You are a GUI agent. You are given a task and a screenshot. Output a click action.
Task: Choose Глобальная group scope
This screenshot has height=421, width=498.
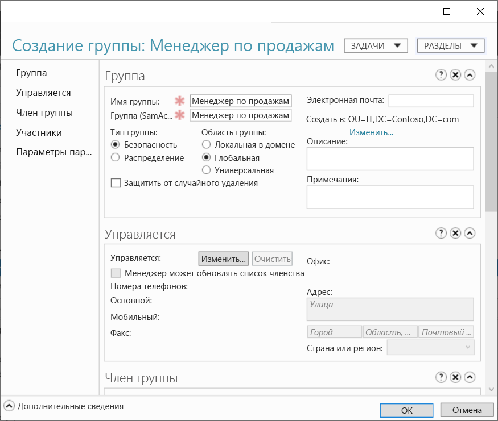207,157
